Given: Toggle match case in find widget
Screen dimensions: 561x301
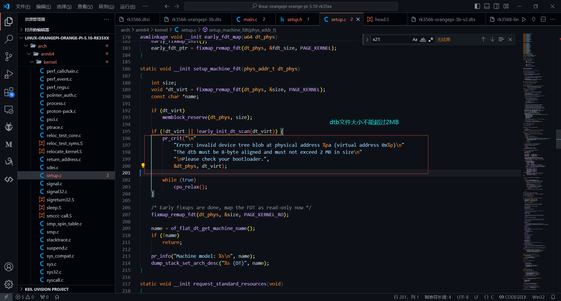Looking at the screenshot, I should click(x=415, y=39).
